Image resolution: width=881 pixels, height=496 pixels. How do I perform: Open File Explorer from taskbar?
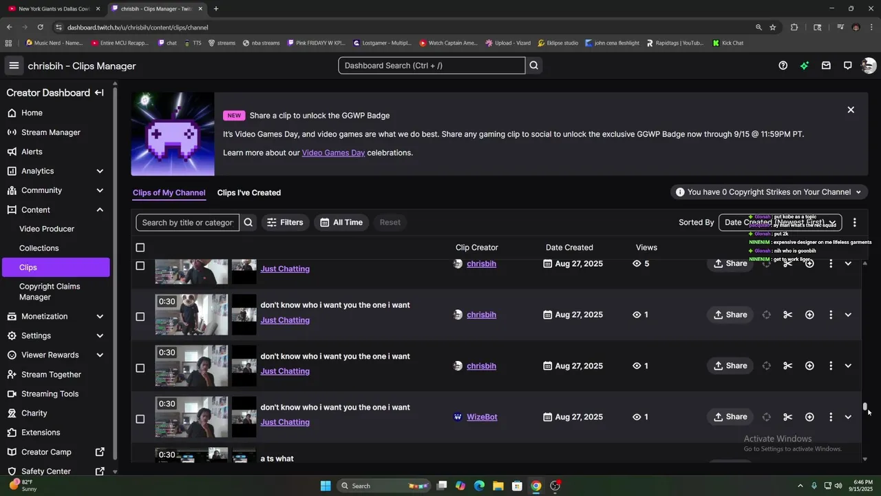[498, 486]
